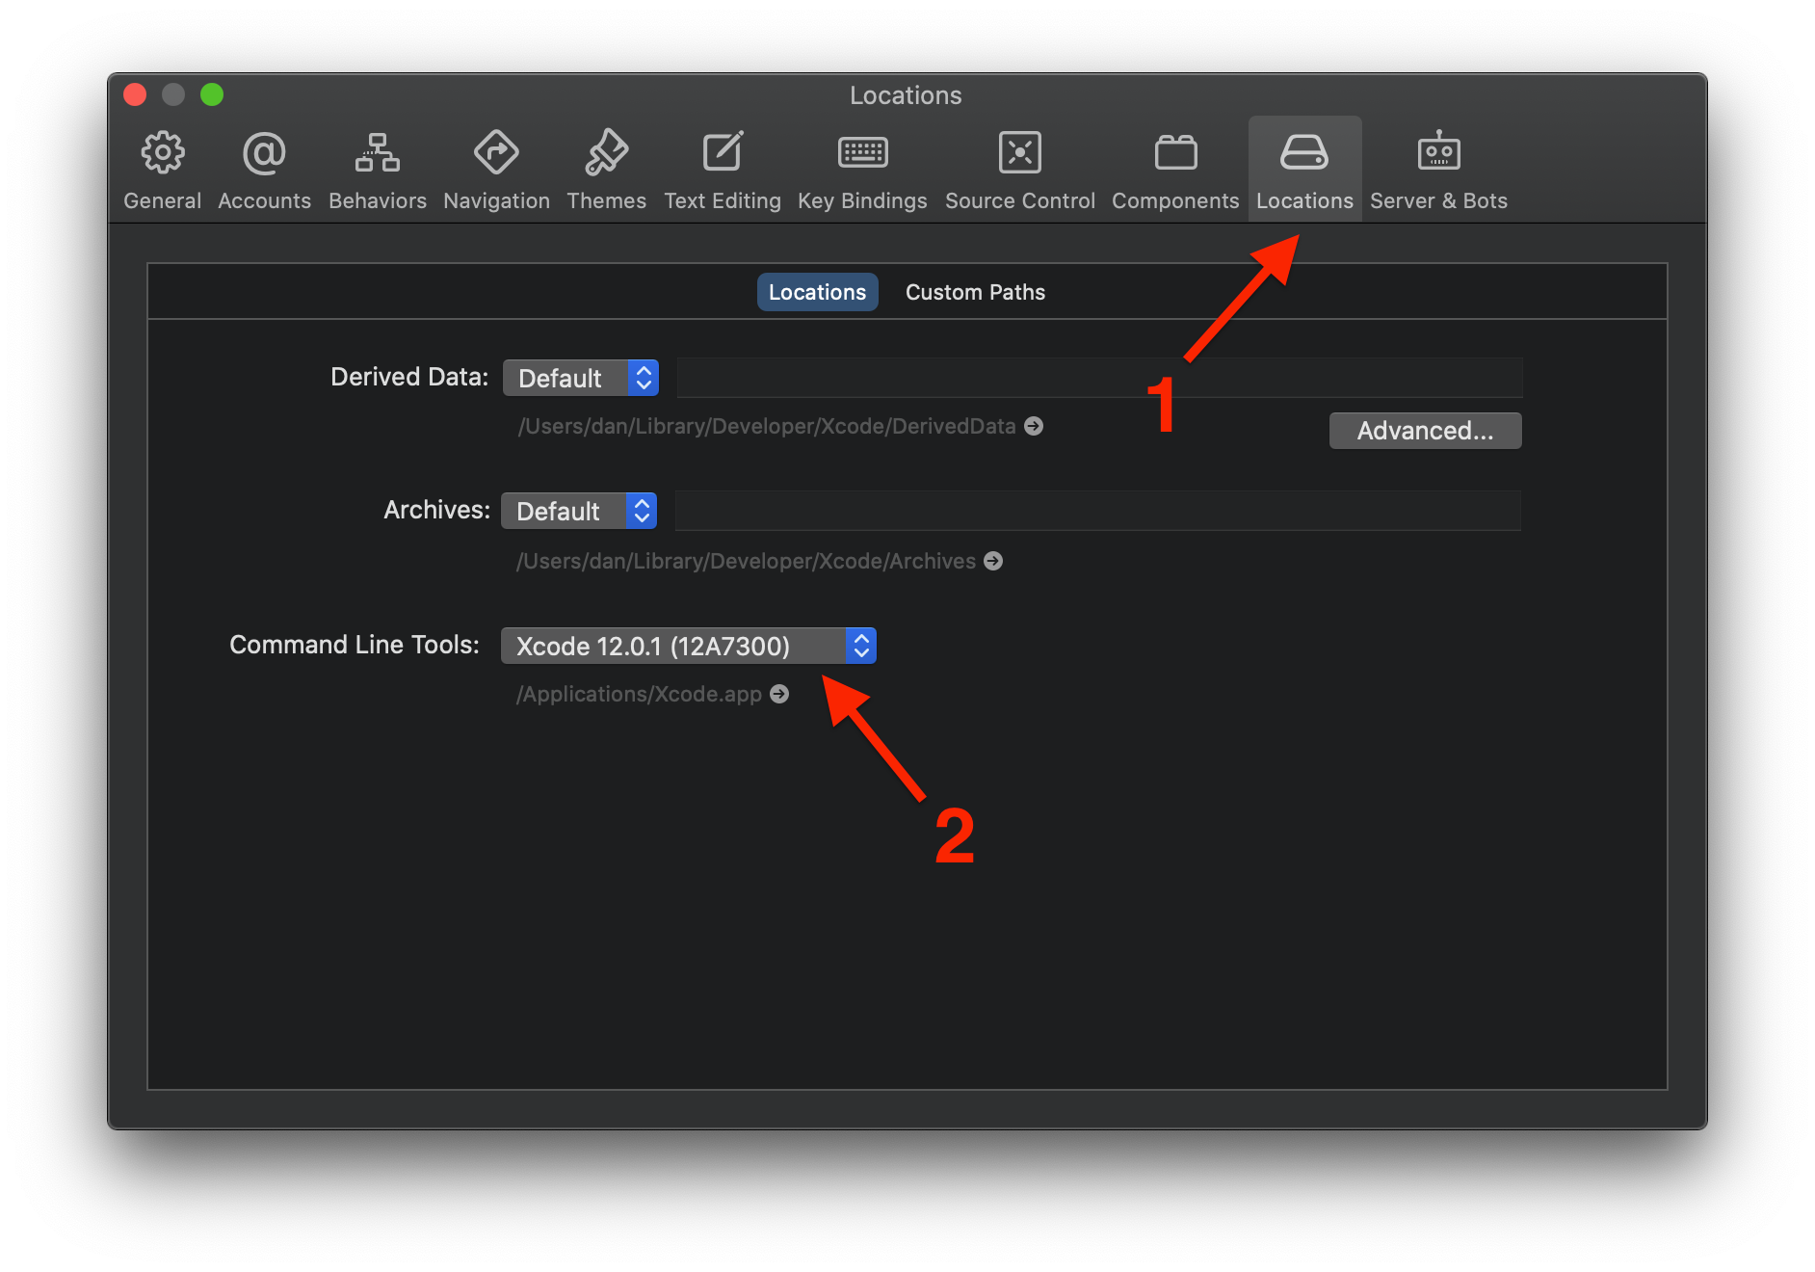Open the Navigation preferences pane

496,169
